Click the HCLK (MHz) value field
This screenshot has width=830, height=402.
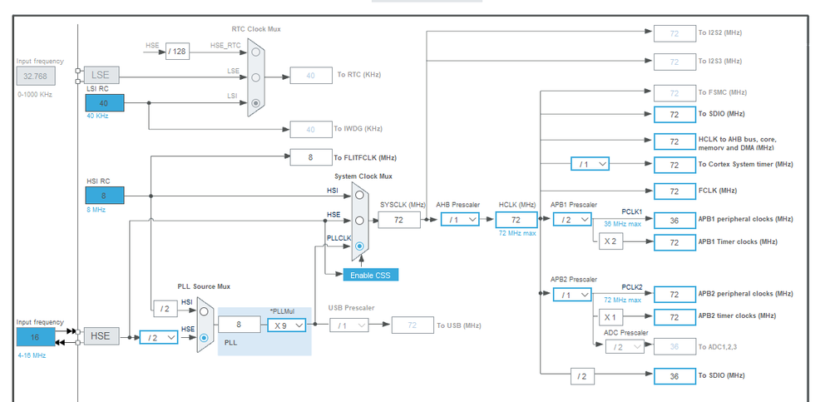click(516, 220)
